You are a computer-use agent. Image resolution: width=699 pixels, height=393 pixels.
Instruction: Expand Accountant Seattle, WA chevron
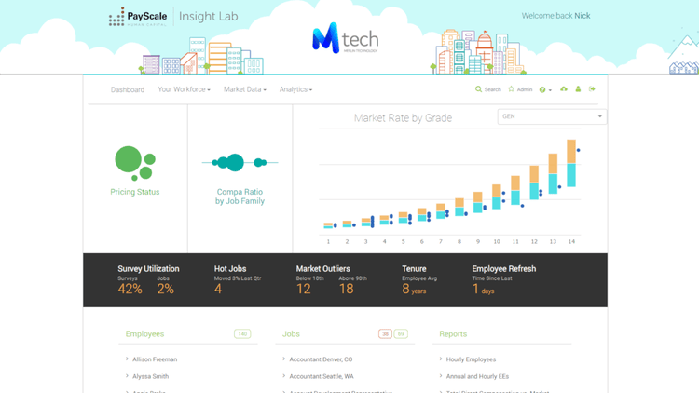point(284,376)
